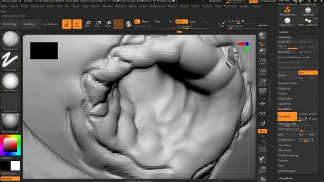
Task: Select the SimpleBrush tool
Action: 287,11
